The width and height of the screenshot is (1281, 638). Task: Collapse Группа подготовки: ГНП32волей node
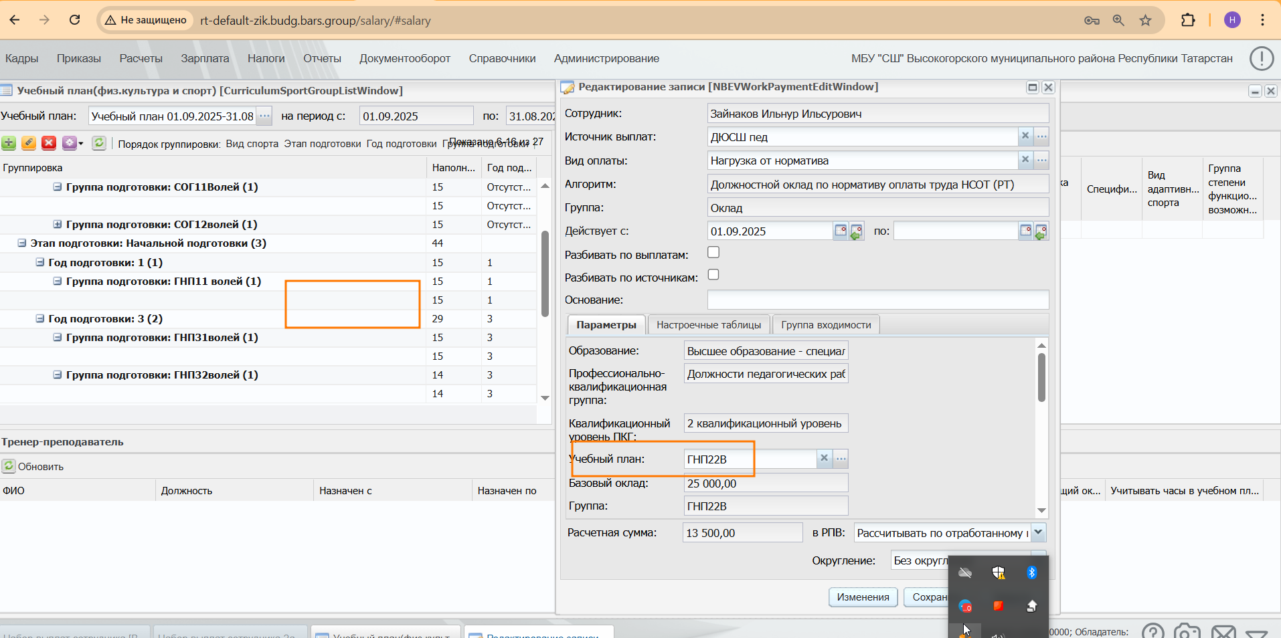(58, 375)
